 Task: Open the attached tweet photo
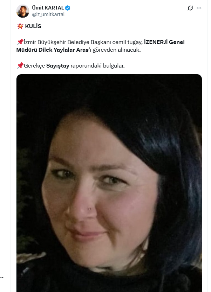109,183
